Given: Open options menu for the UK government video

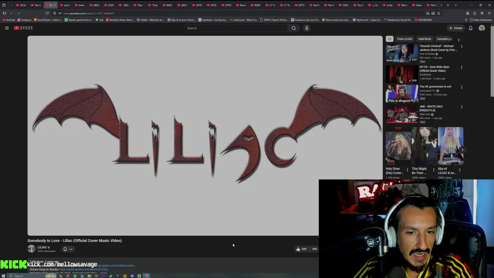Looking at the screenshot, I should click(x=462, y=87).
